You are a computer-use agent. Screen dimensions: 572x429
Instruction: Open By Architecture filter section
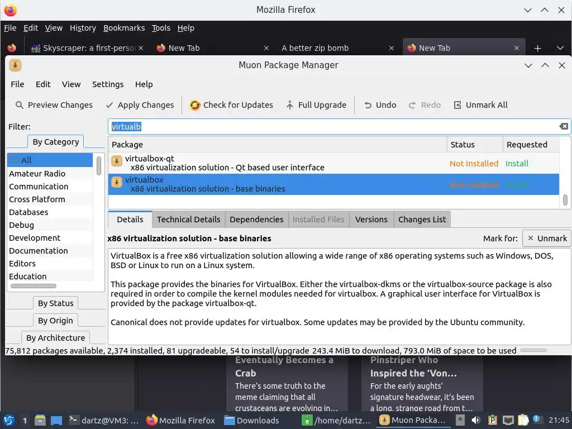pos(55,338)
